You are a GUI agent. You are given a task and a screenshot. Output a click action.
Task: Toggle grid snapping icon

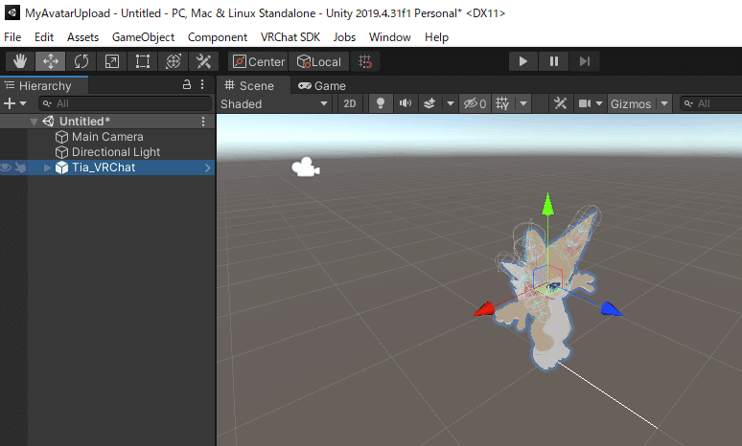click(x=365, y=61)
